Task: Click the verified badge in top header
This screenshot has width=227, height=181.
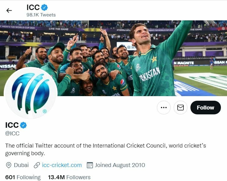Action: [x=44, y=7]
